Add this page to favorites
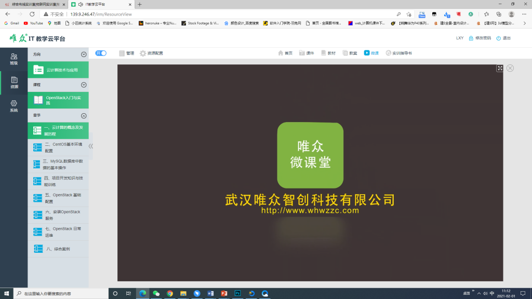 click(409, 14)
